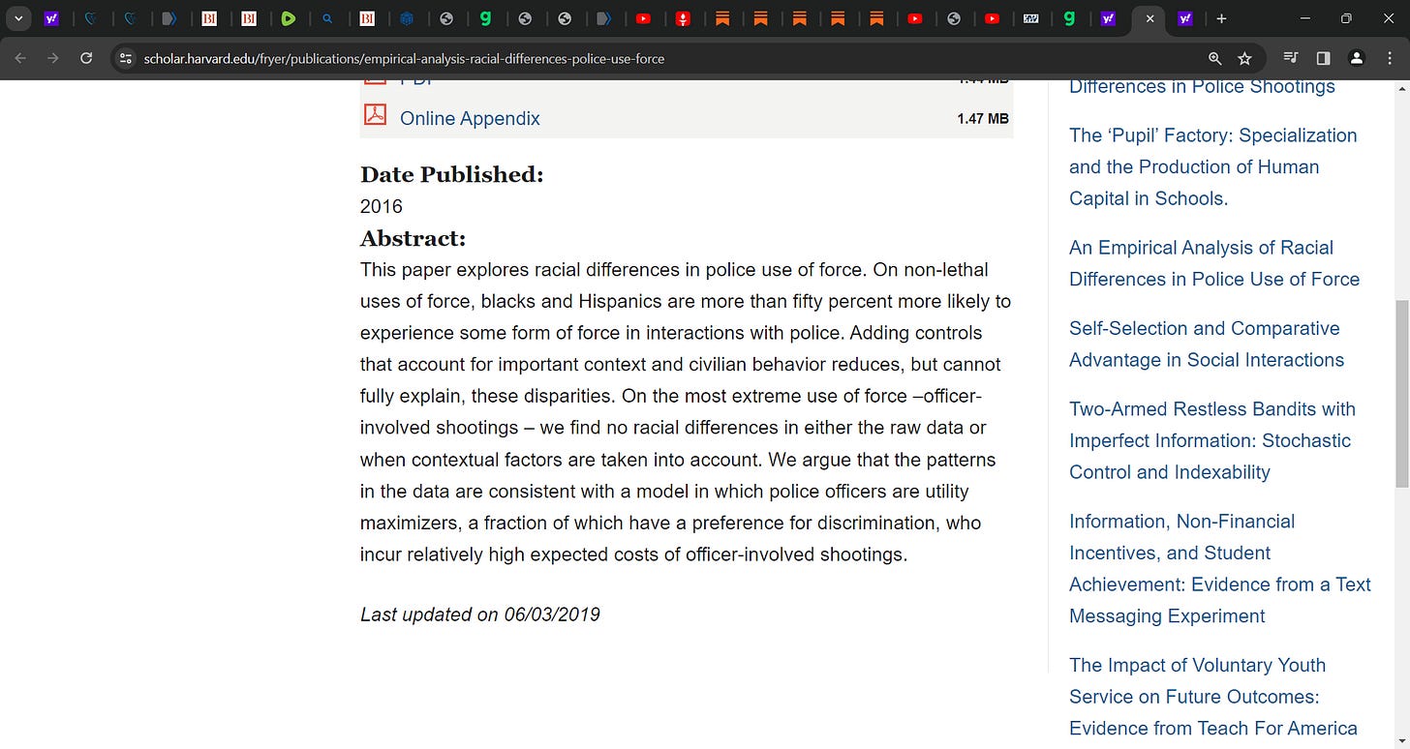The image size is (1410, 749).
Task: Click the PDF icon beside Online Appendix
Action: [375, 115]
